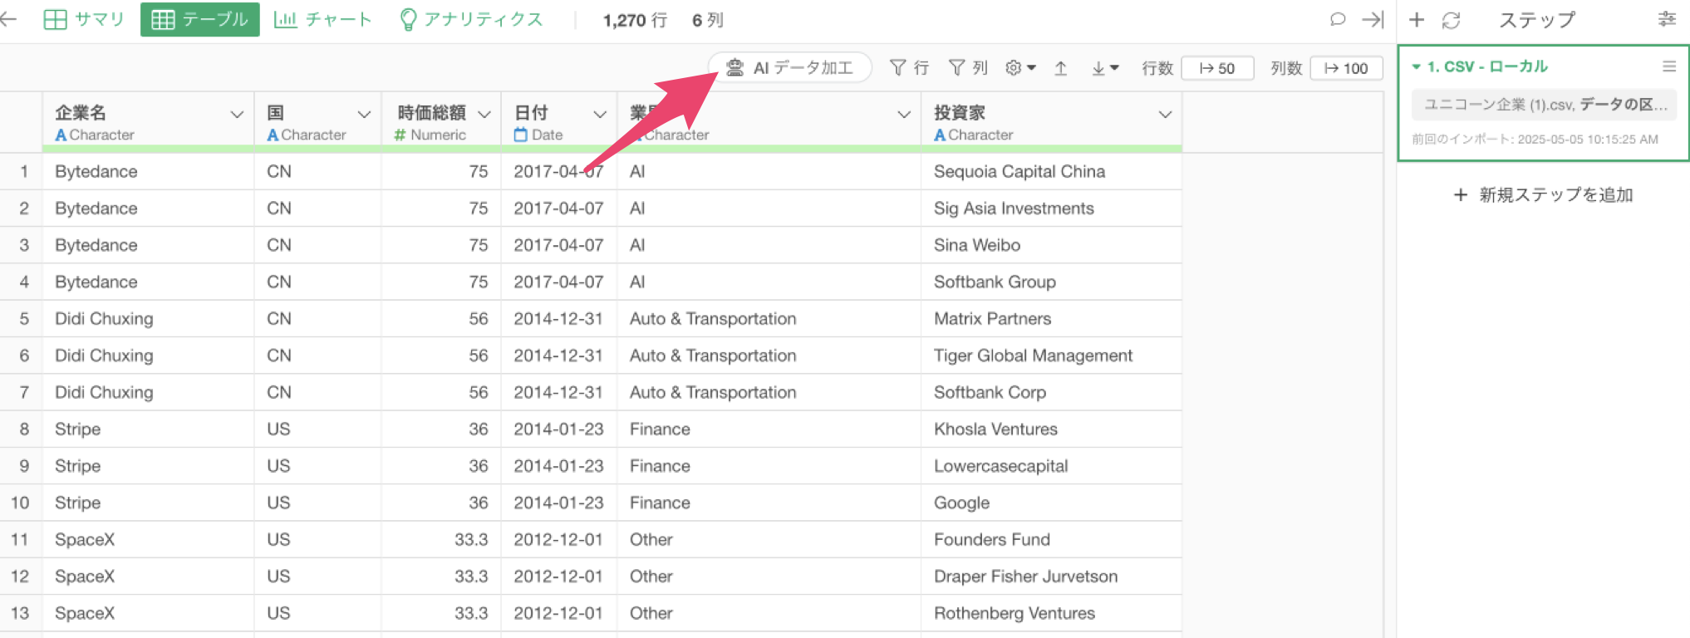Open the column filter 列
This screenshot has width=1690, height=638.
click(x=968, y=68)
